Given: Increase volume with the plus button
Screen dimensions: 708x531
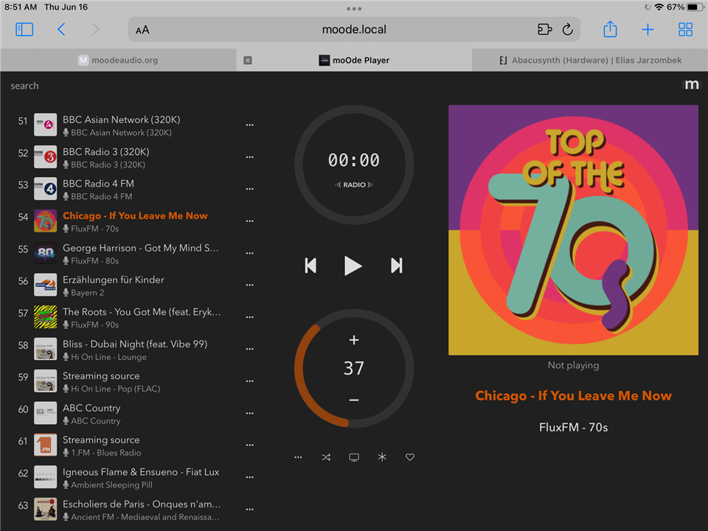Looking at the screenshot, I should pos(354,340).
